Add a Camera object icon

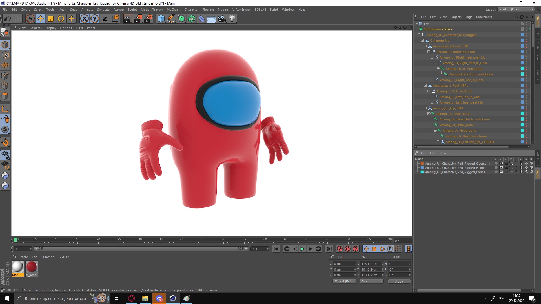(x=222, y=19)
